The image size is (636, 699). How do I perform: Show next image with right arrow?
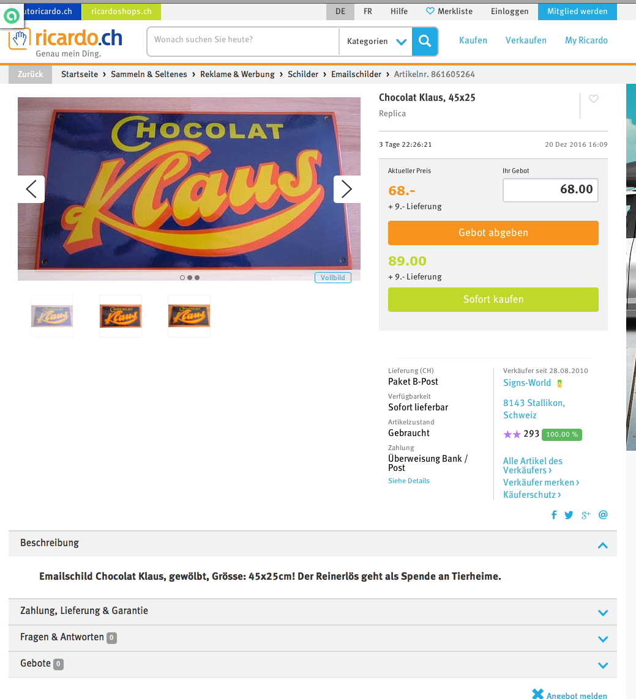[347, 189]
